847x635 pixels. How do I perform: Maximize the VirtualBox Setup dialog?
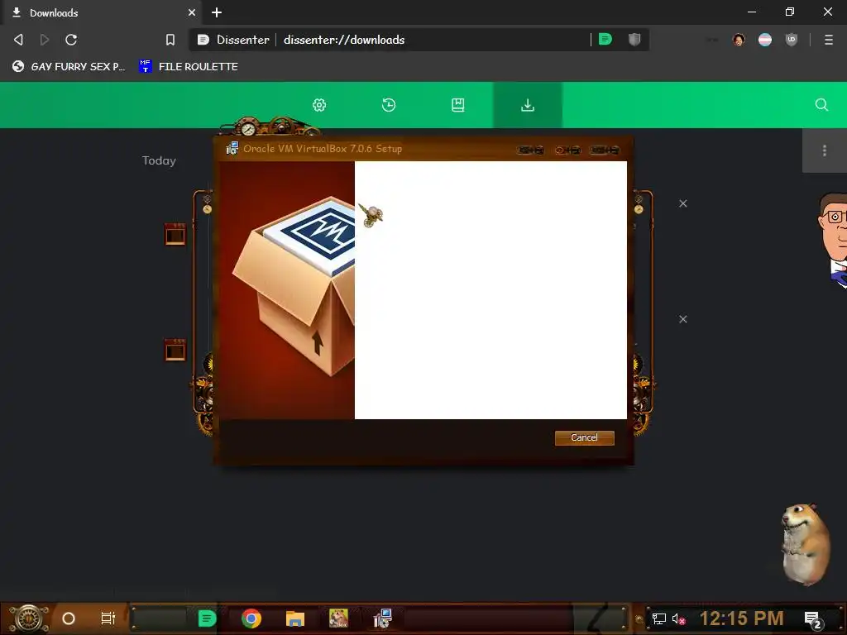pyautogui.click(x=567, y=150)
